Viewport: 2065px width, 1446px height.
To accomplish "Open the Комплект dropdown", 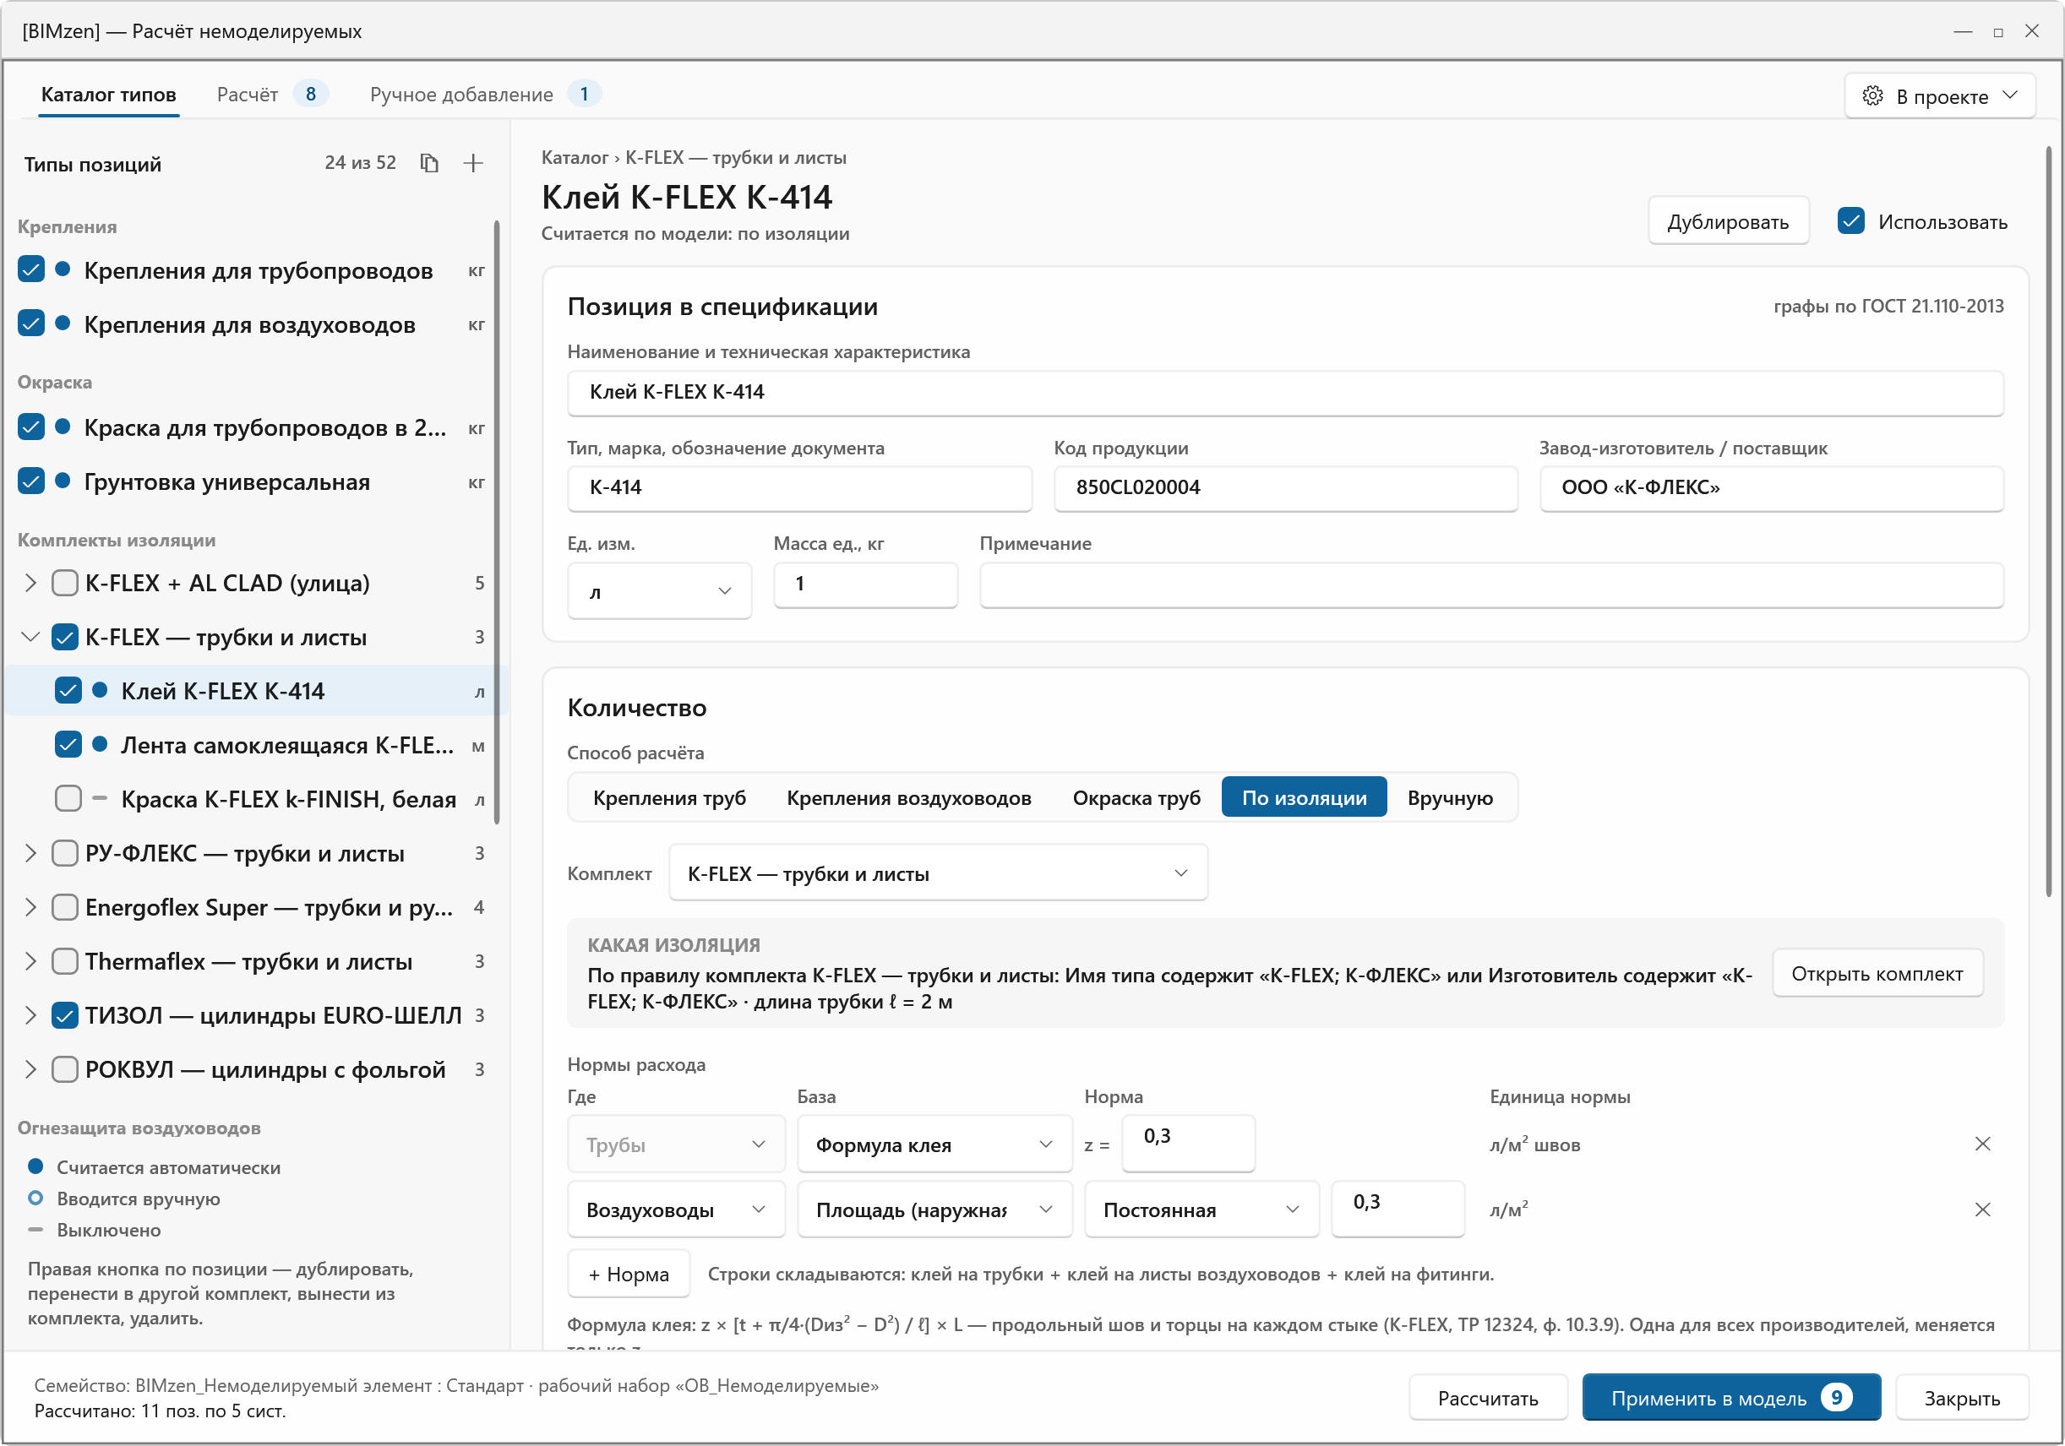I will pyautogui.click(x=938, y=873).
